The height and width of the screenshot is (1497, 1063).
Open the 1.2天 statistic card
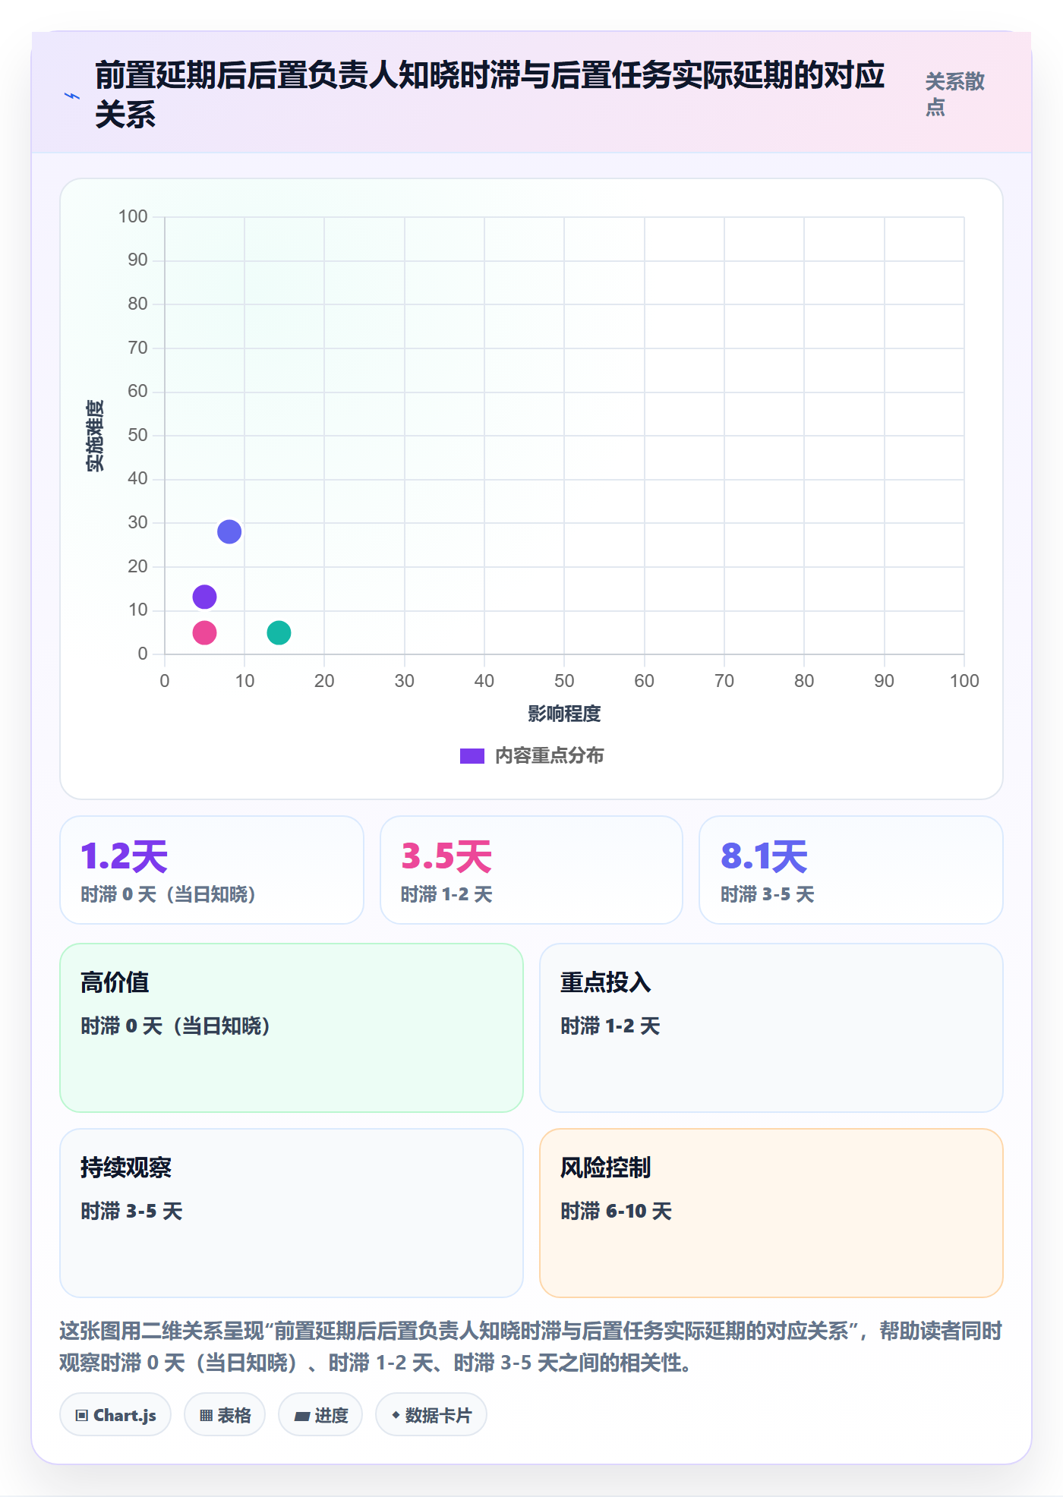(x=212, y=870)
